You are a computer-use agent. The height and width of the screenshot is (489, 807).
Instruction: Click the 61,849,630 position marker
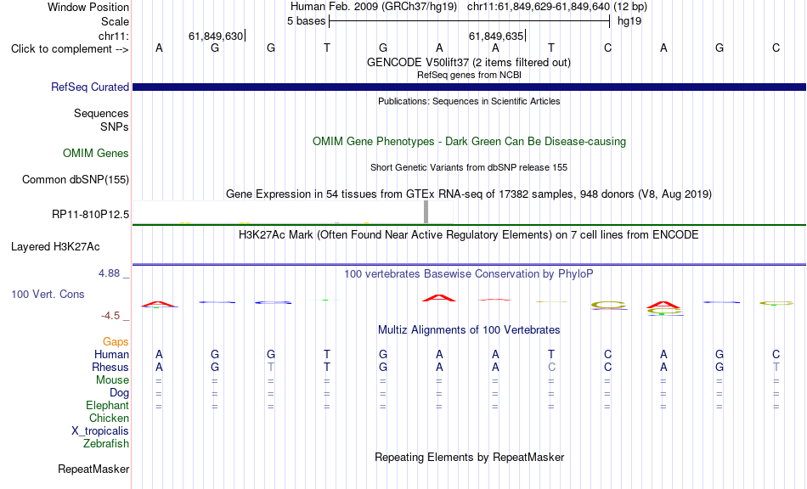tap(216, 36)
